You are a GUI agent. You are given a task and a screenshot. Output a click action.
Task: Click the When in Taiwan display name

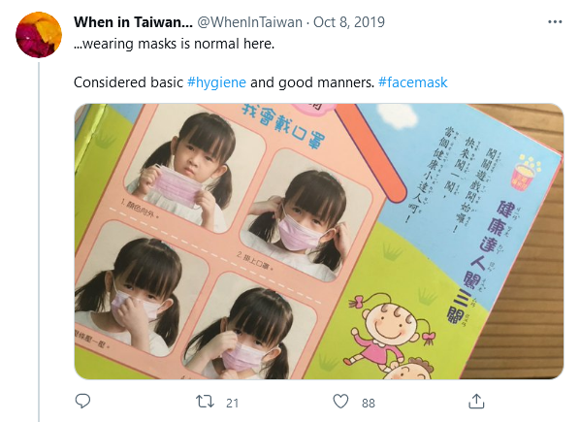tap(133, 22)
